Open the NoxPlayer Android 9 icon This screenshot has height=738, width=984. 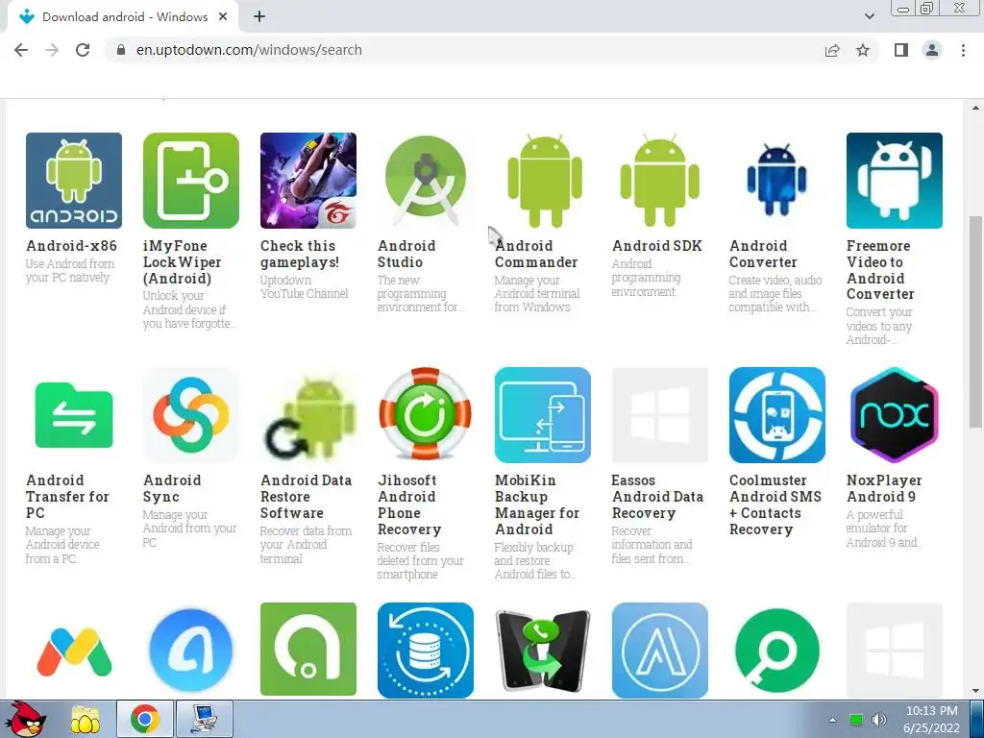point(895,415)
